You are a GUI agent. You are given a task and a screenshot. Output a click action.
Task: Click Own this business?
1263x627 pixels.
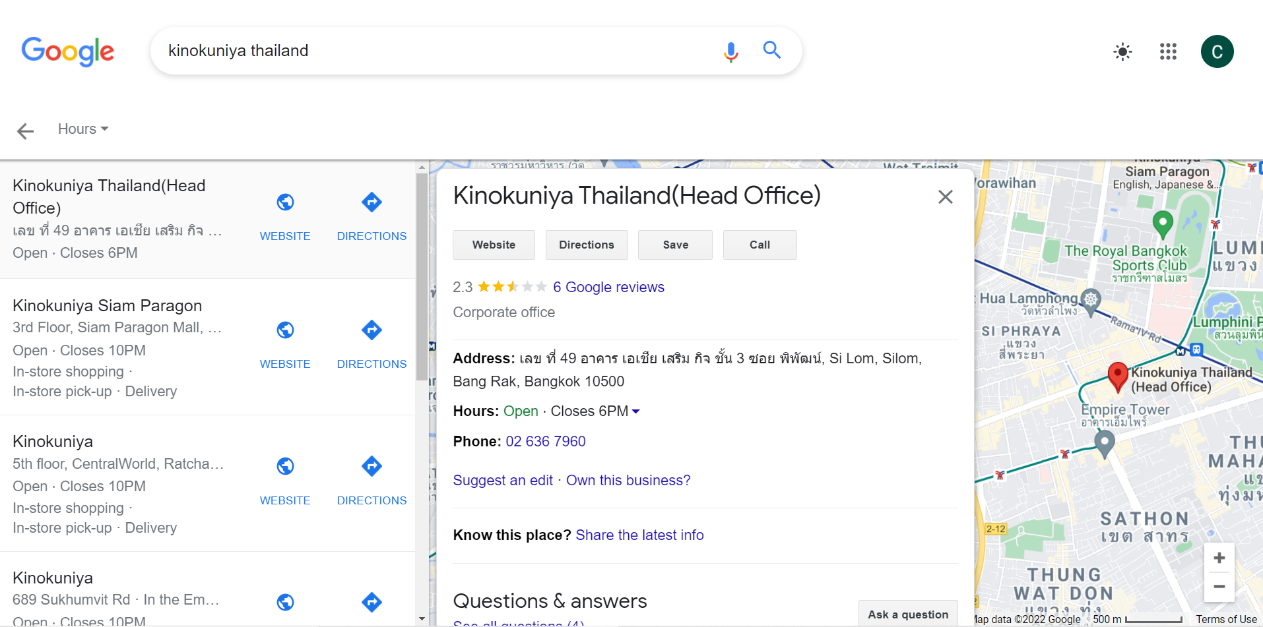(628, 480)
